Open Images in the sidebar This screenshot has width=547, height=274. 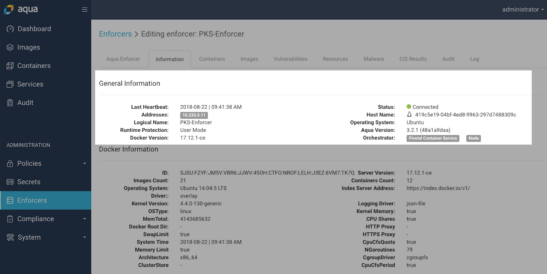click(46, 47)
